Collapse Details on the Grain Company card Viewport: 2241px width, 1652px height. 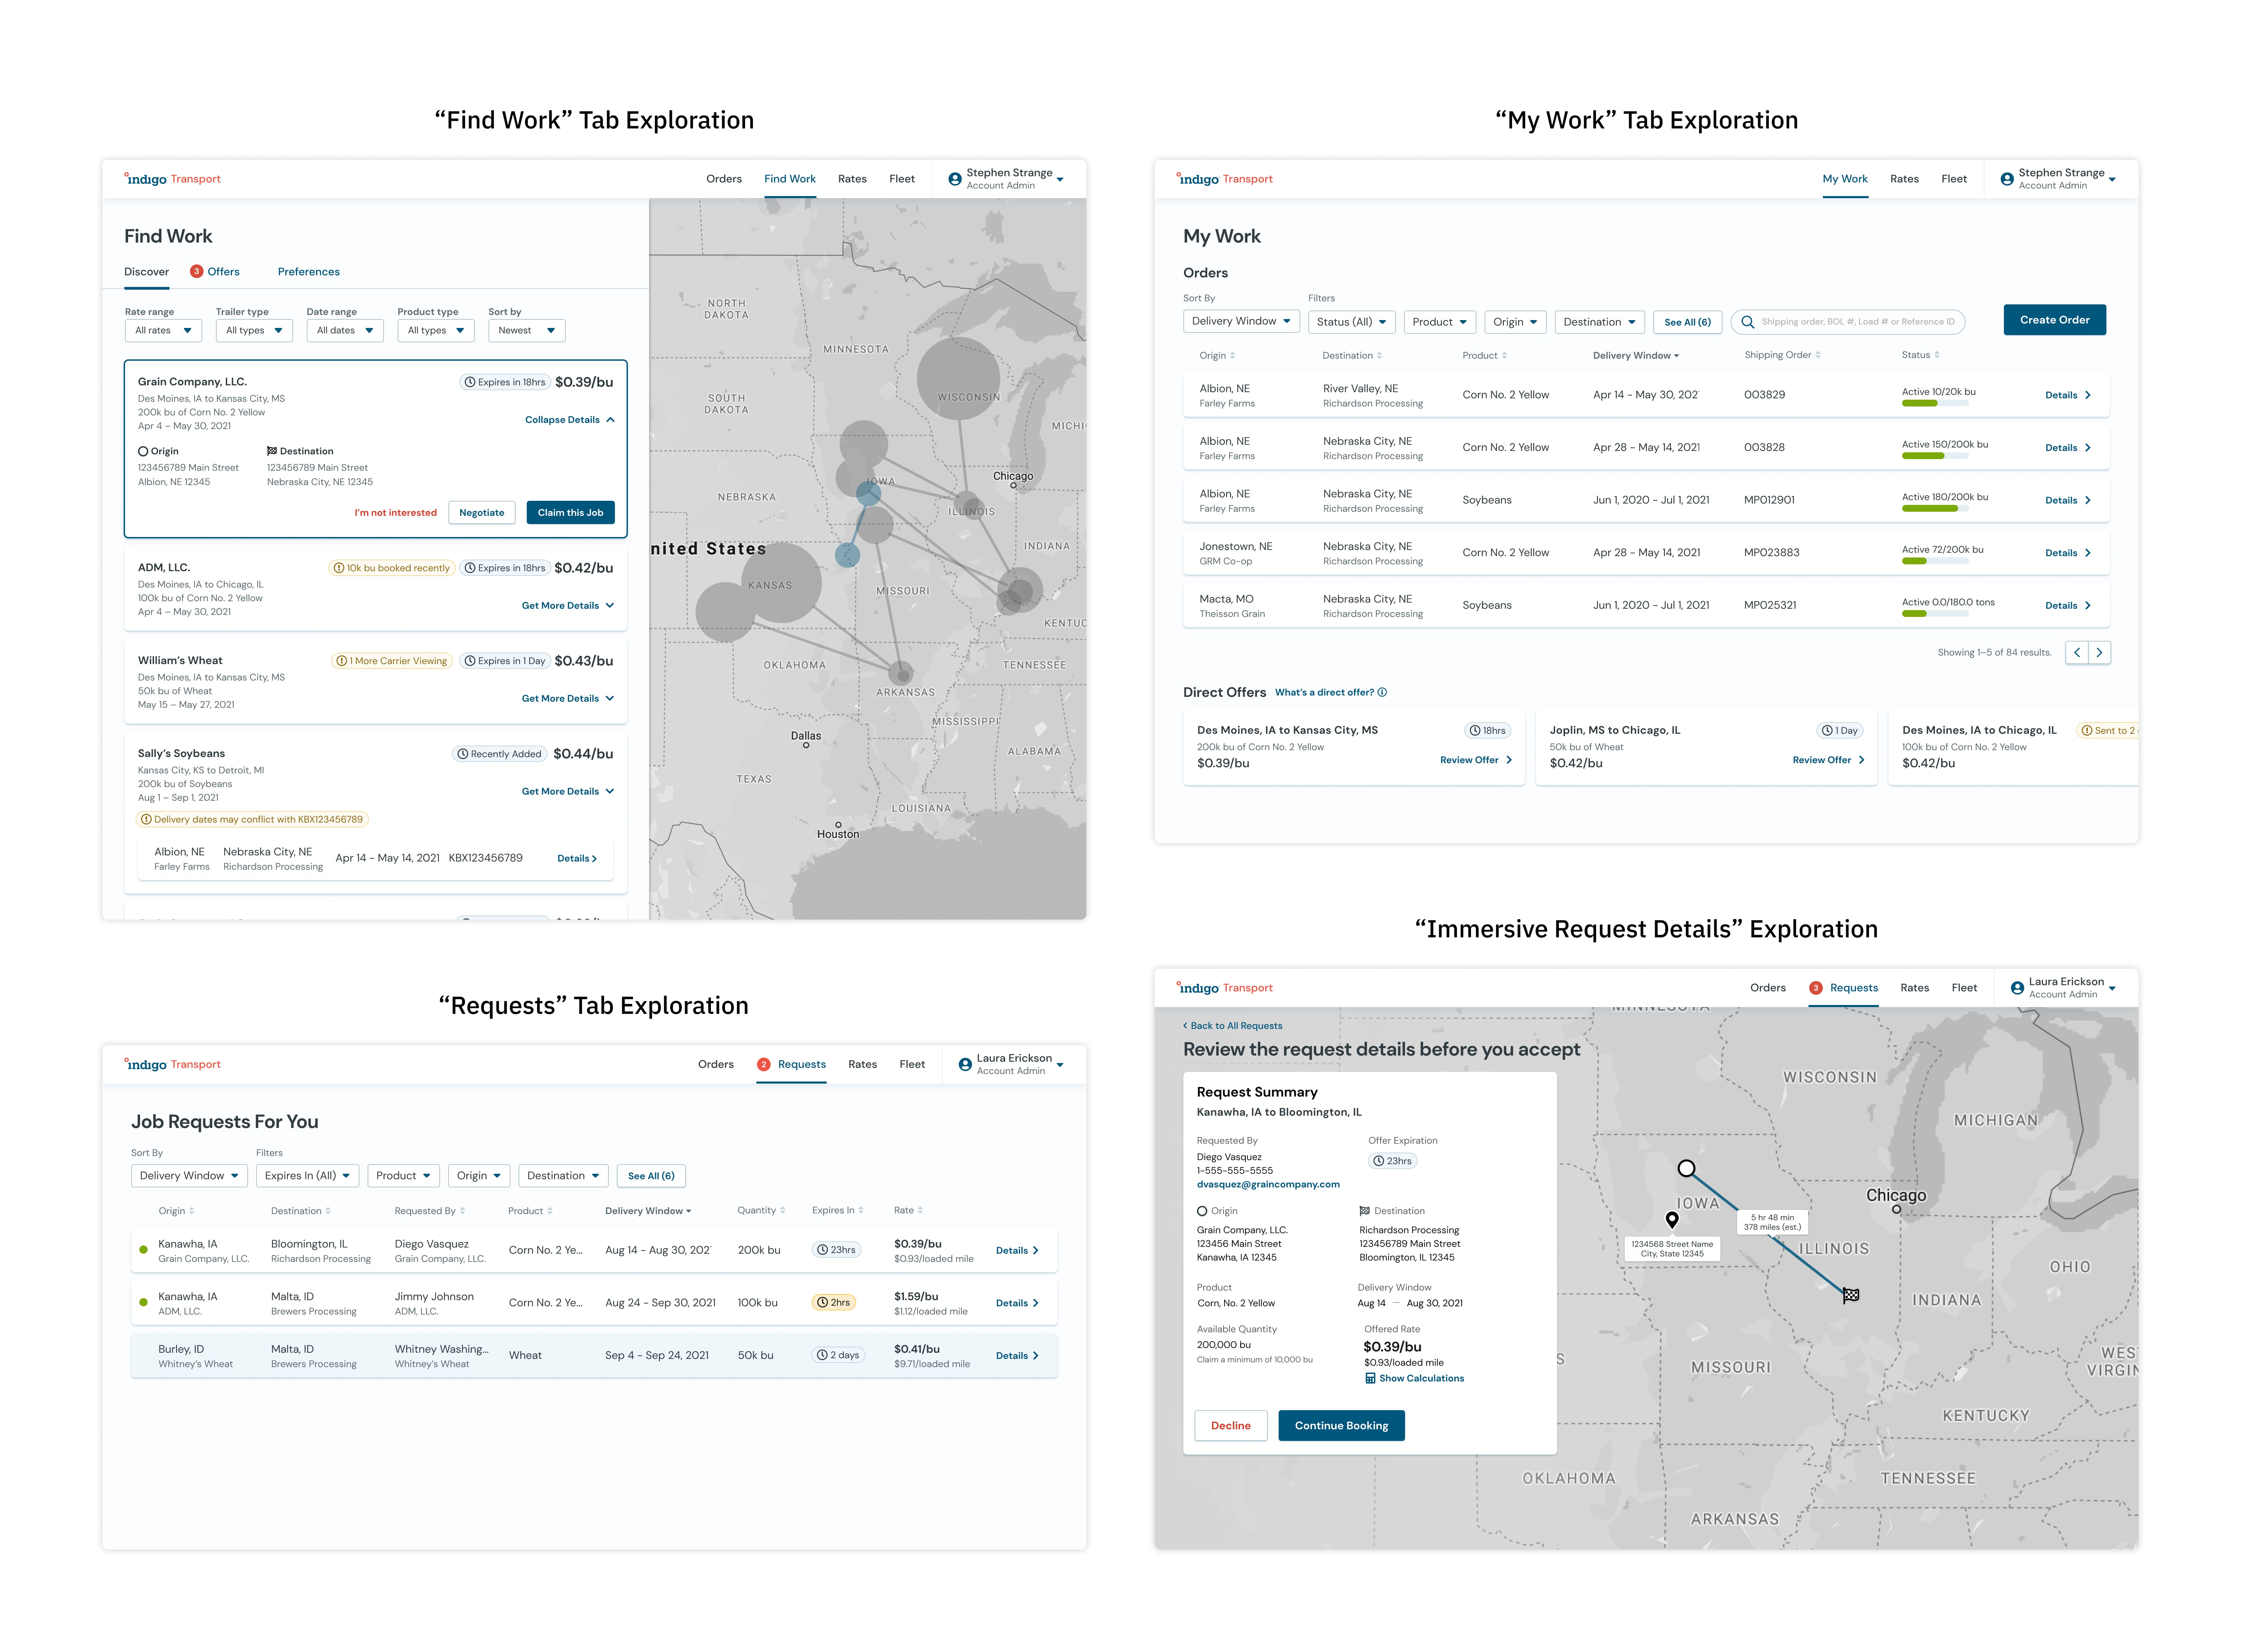[570, 420]
